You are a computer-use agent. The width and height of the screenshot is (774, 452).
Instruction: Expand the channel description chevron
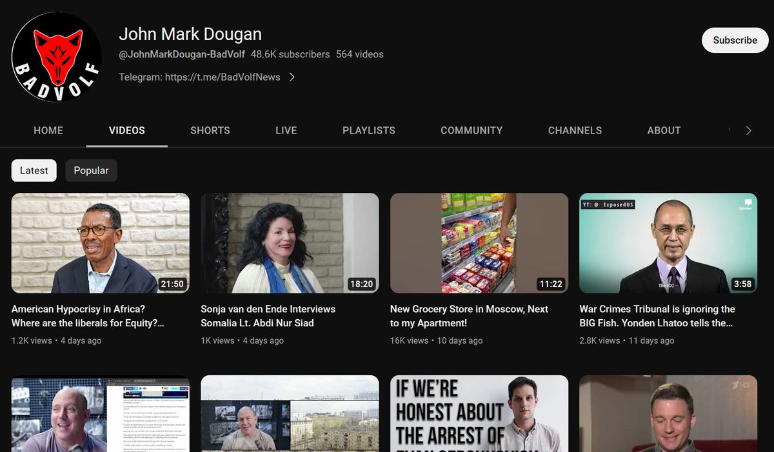292,77
